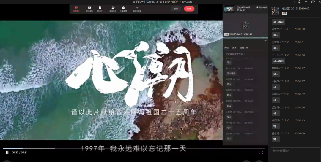Click sender name 王一川-201736…
321x162 pixels.
[281, 55]
